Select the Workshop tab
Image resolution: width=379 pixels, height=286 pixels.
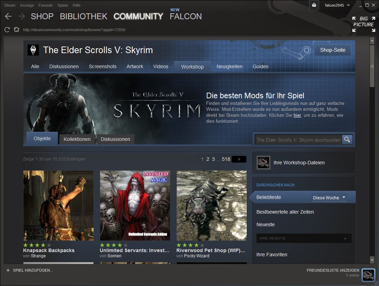click(192, 67)
